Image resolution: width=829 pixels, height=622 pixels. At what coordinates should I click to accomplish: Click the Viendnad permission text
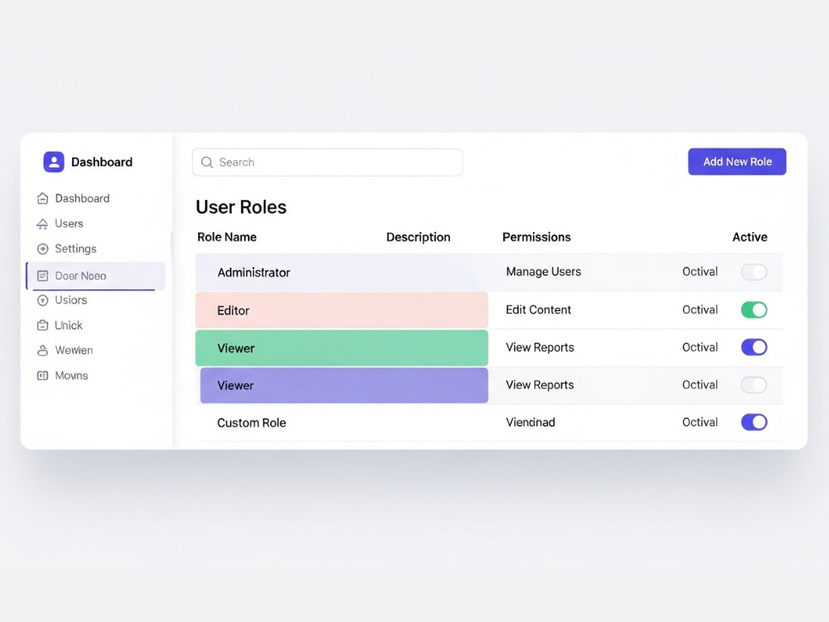pyautogui.click(x=531, y=422)
